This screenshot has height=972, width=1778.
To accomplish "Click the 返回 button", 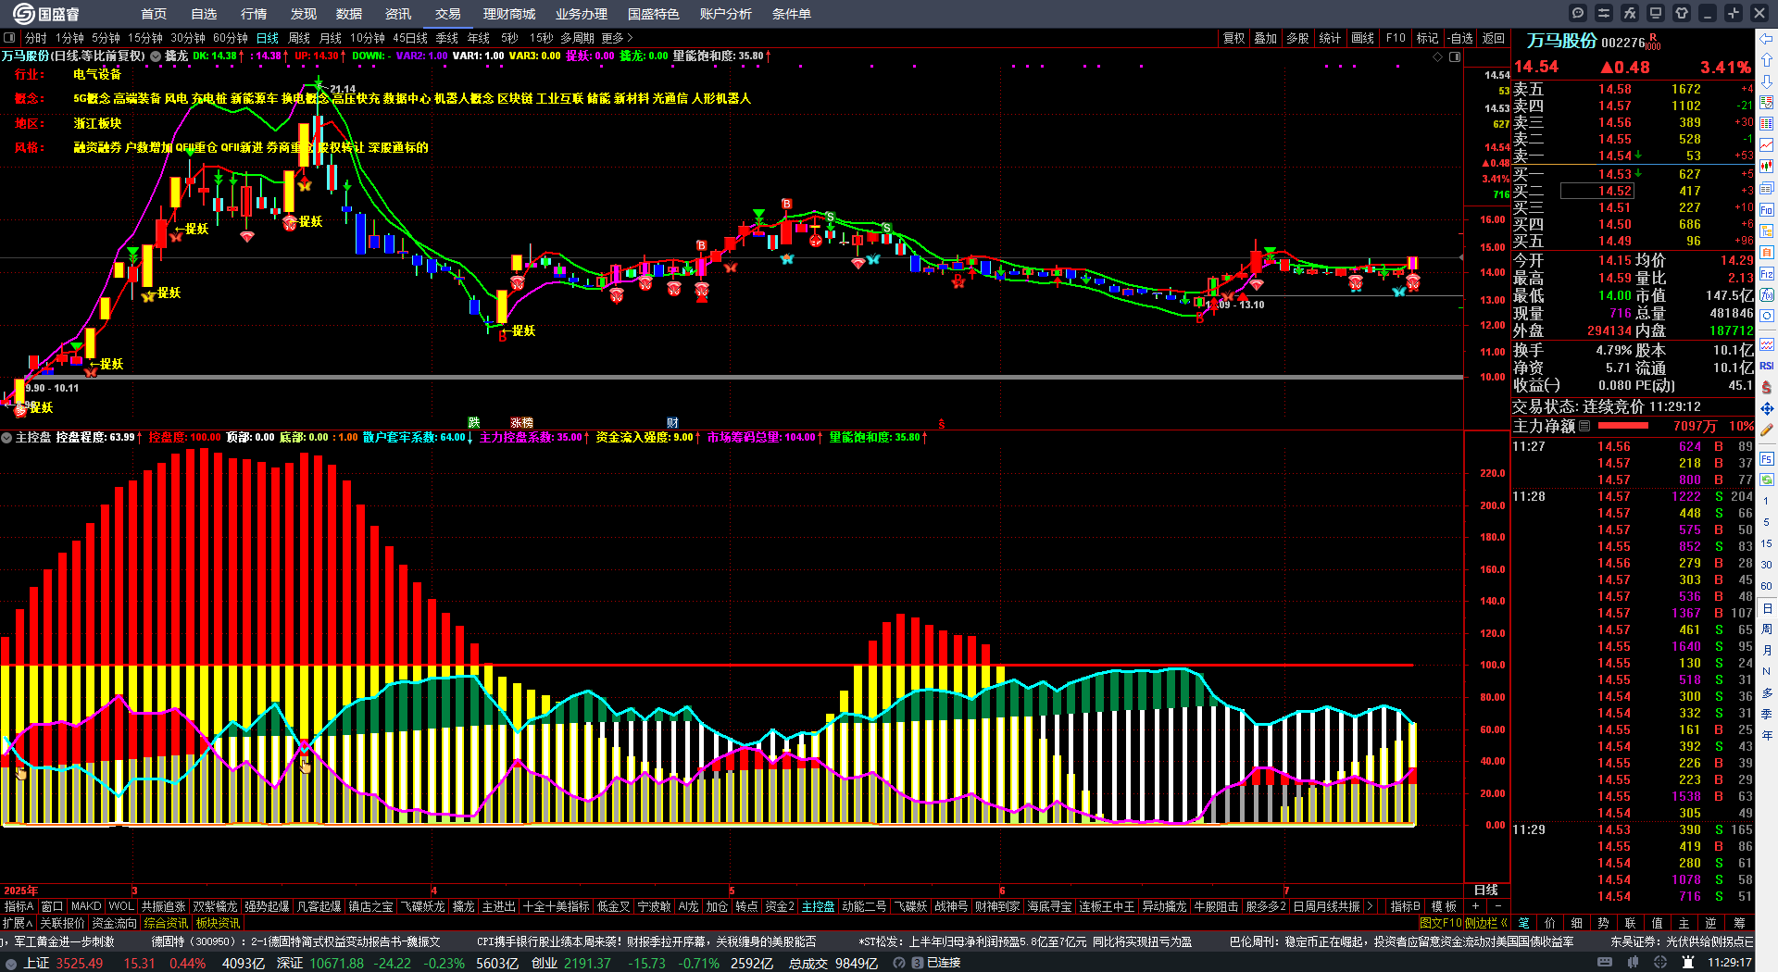I will point(1493,38).
